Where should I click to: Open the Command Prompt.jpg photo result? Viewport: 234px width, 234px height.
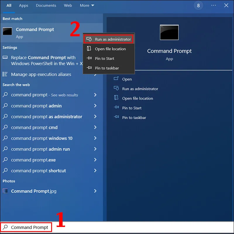click(51, 191)
